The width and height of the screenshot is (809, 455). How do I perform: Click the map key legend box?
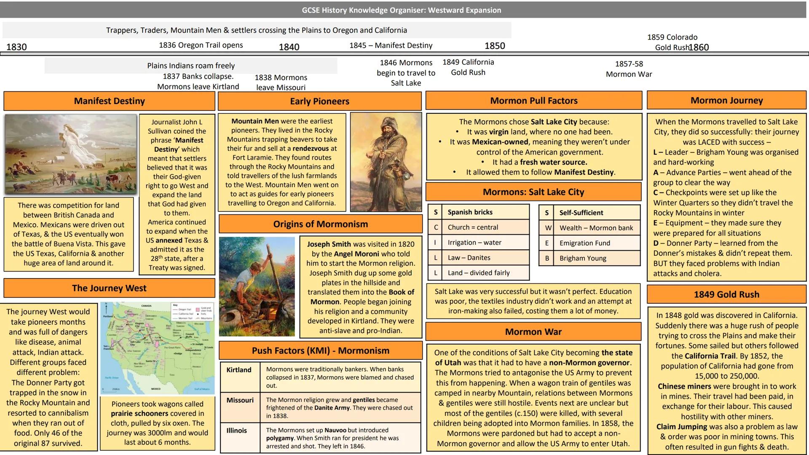[193, 312]
